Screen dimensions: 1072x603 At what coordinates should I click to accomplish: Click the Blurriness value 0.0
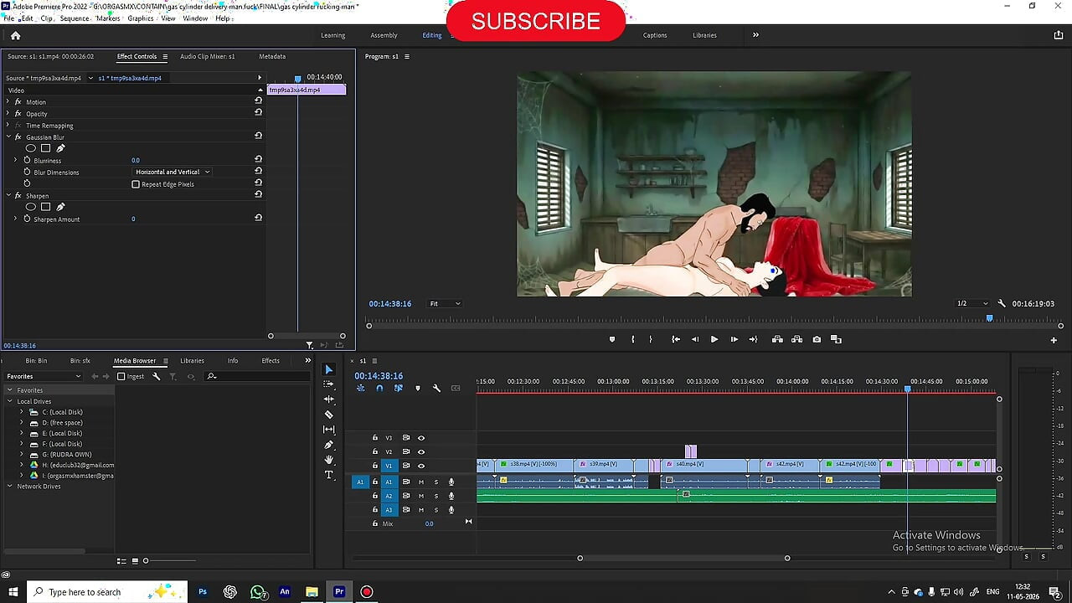(136, 160)
